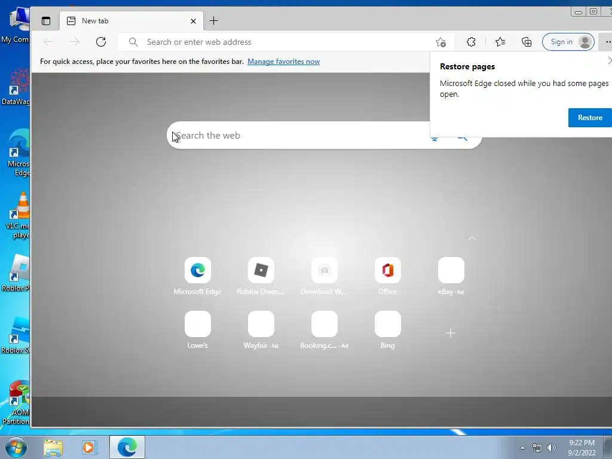Open the Extensions puzzle icon

pyautogui.click(x=471, y=42)
